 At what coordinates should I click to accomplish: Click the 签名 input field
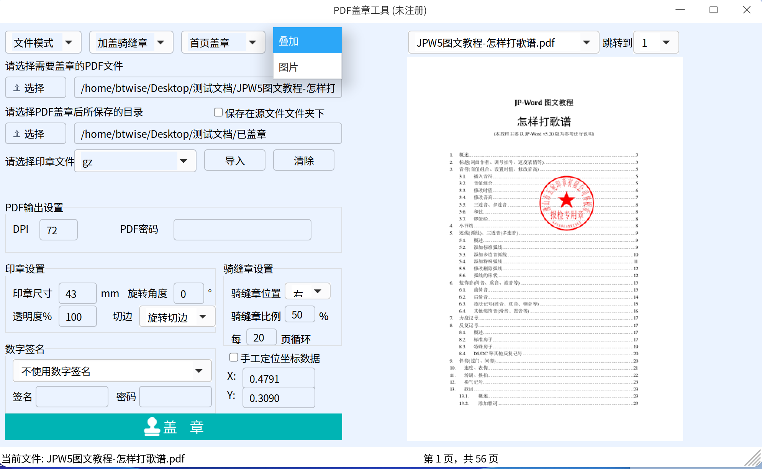click(72, 397)
